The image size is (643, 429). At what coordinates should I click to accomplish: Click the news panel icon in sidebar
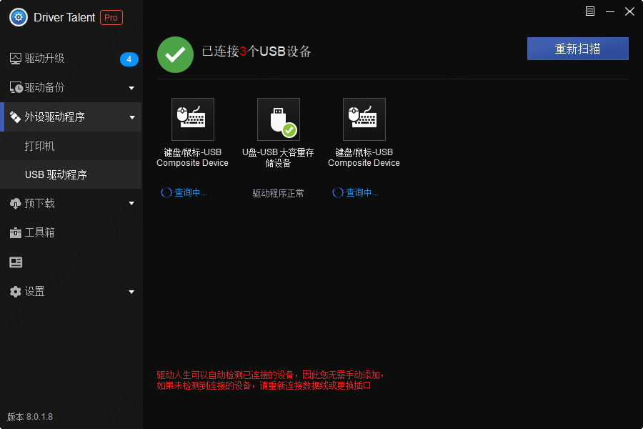tap(16, 262)
